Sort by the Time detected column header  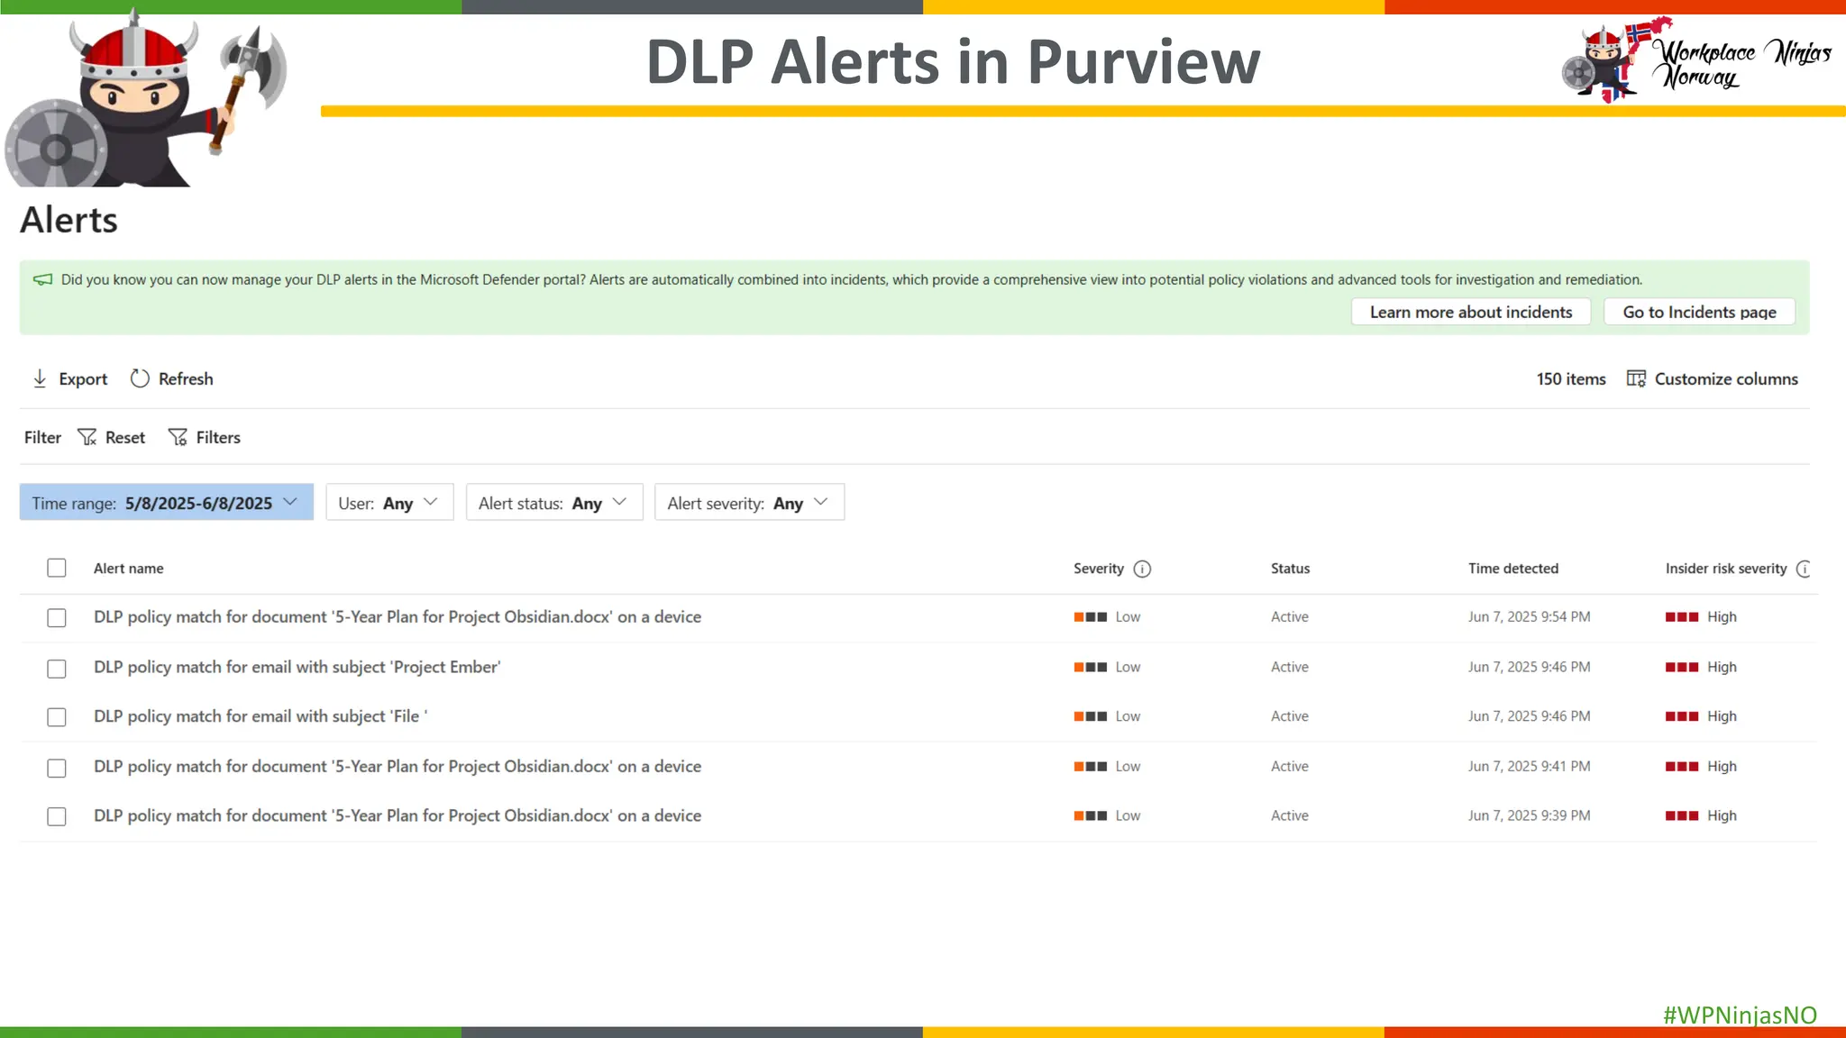(x=1512, y=569)
